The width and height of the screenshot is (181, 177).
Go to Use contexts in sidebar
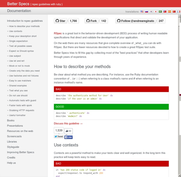16,31
